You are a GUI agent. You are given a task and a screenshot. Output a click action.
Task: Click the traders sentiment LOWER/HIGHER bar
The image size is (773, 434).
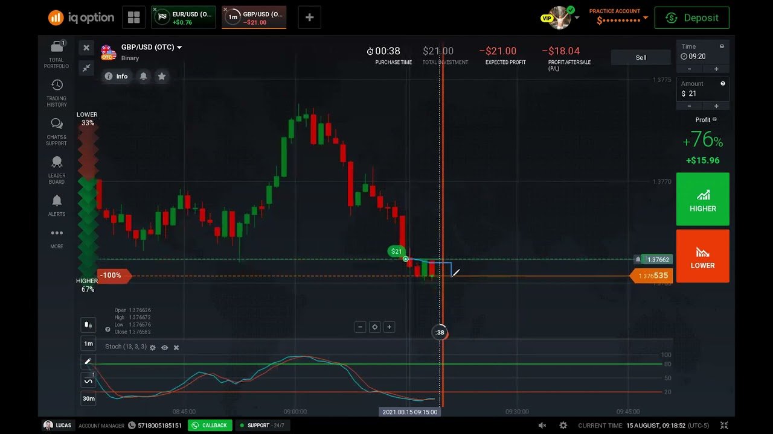pyautogui.click(x=88, y=201)
